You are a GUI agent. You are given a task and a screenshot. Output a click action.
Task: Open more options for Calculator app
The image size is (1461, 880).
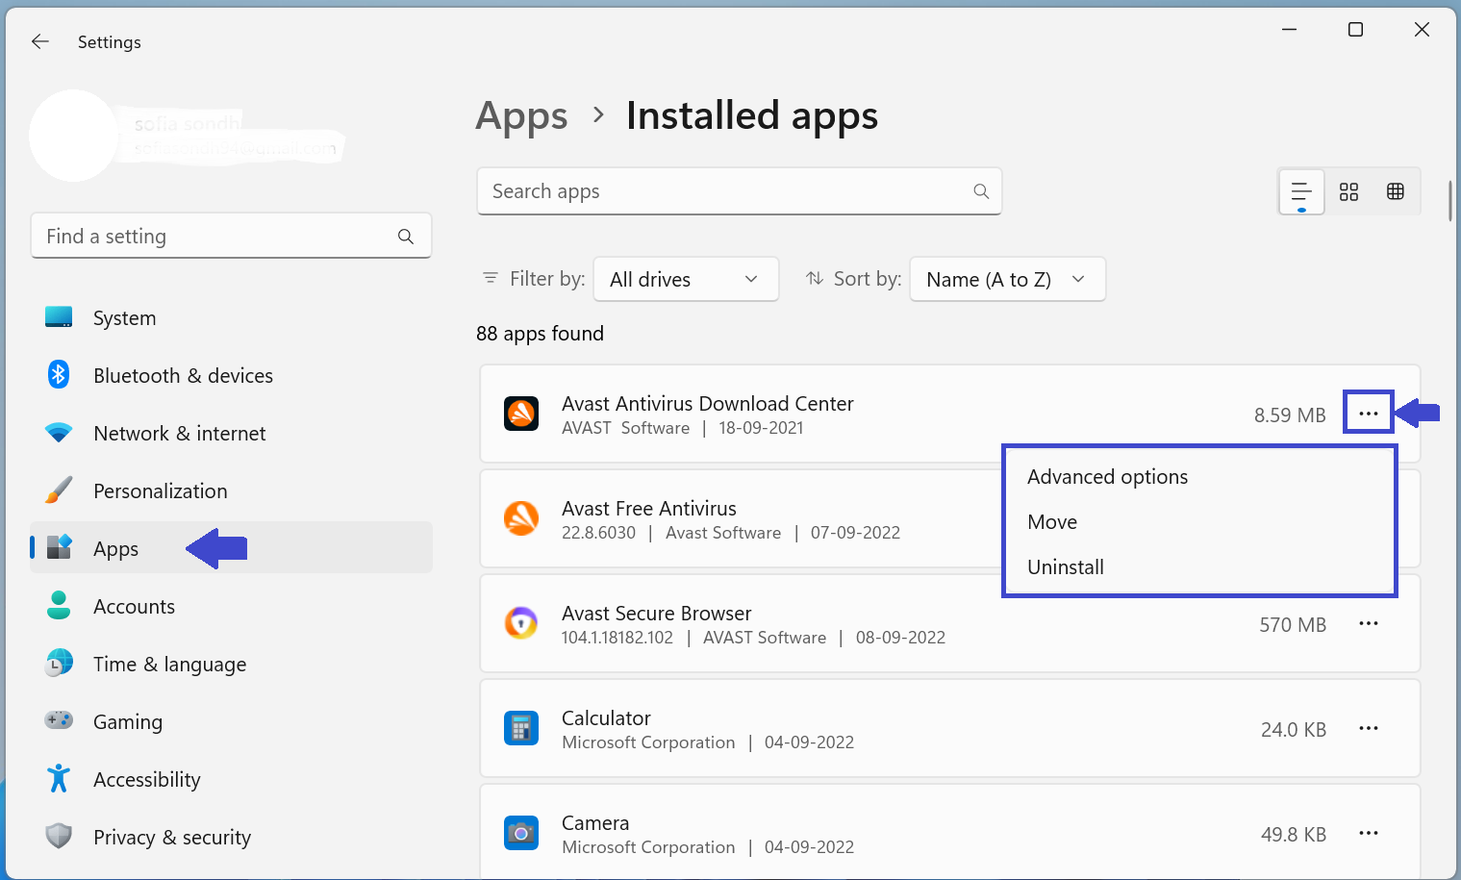[x=1368, y=728]
